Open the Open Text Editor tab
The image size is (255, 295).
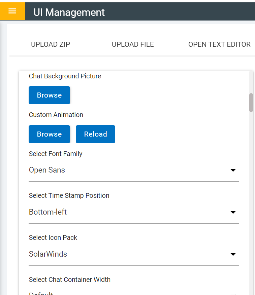(219, 44)
